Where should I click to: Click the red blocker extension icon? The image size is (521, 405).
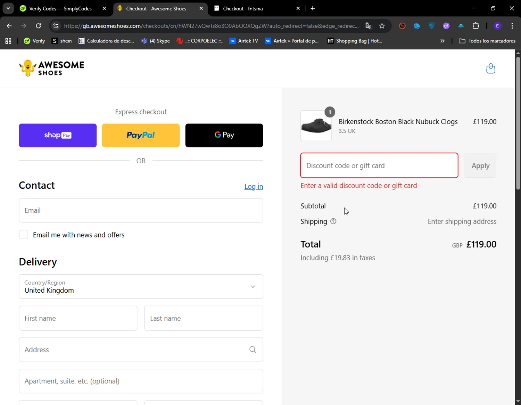[402, 26]
